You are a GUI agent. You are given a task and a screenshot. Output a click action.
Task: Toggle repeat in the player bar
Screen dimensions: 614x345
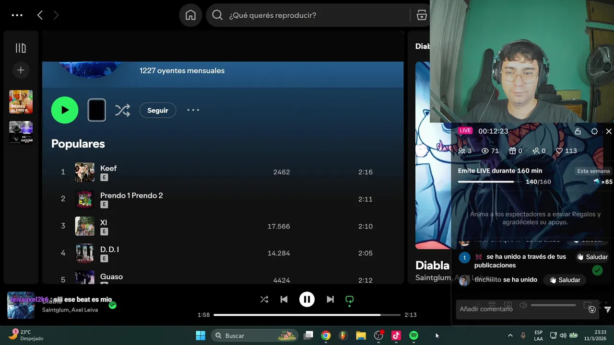[350, 299]
